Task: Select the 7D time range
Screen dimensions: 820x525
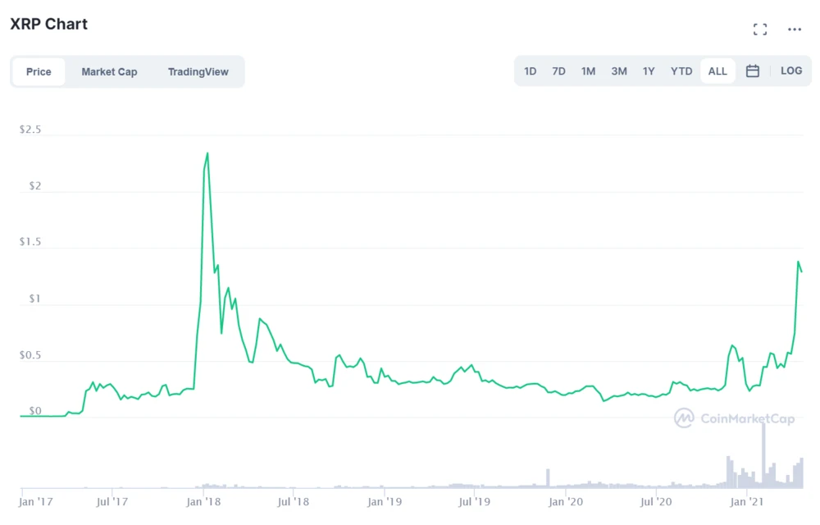Action: click(558, 71)
